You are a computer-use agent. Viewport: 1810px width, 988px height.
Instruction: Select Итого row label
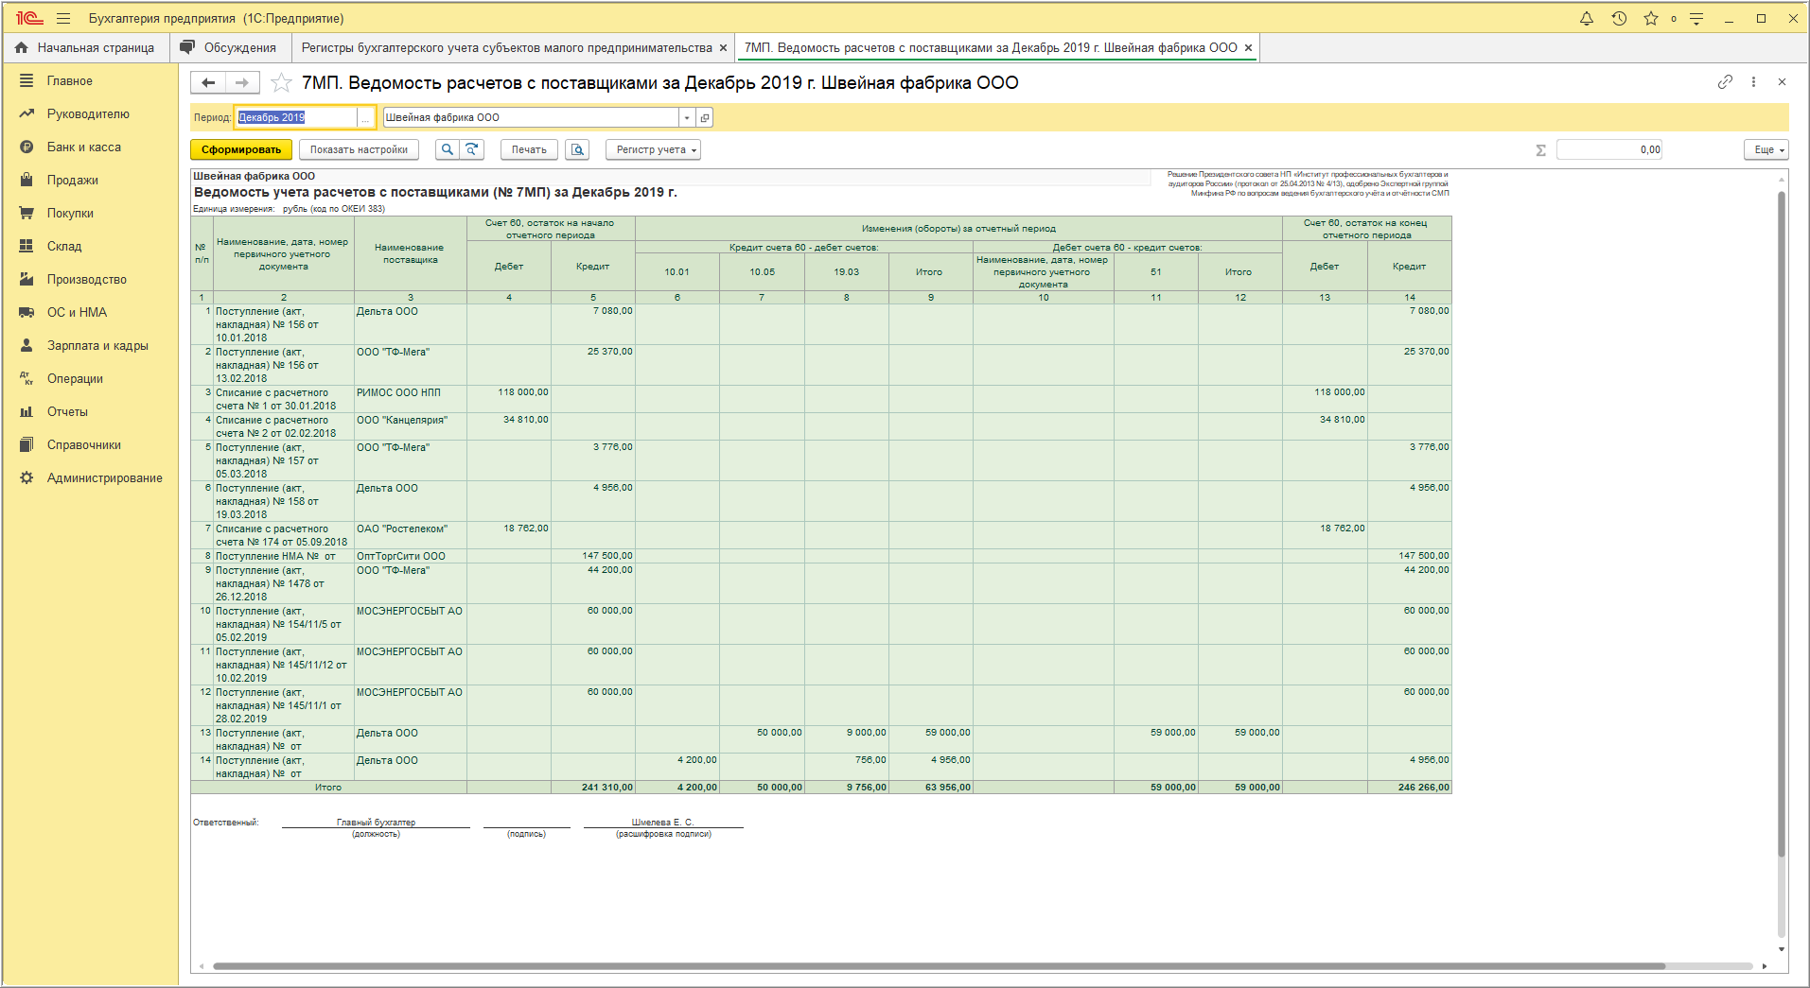(x=328, y=787)
